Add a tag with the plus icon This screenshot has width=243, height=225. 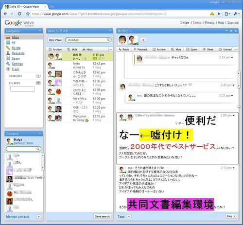point(129,216)
